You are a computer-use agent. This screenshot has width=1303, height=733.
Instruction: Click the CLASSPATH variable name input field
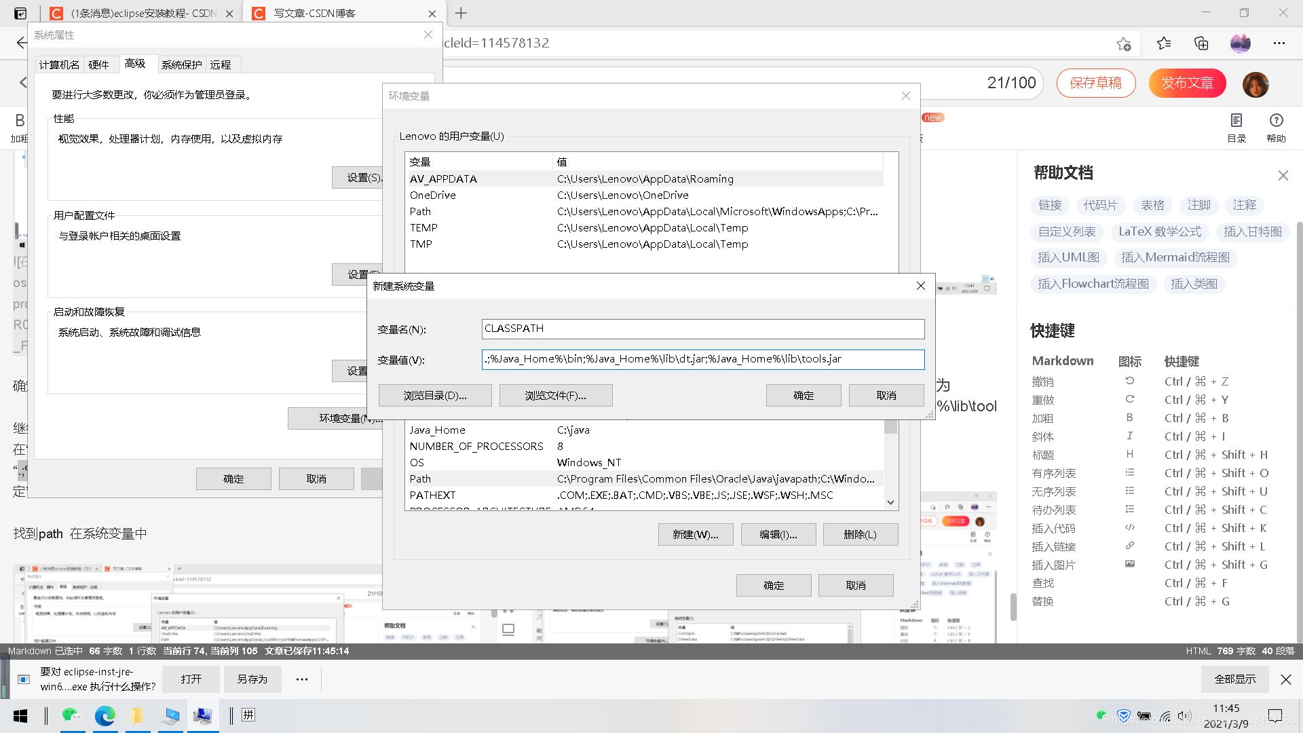click(x=702, y=328)
